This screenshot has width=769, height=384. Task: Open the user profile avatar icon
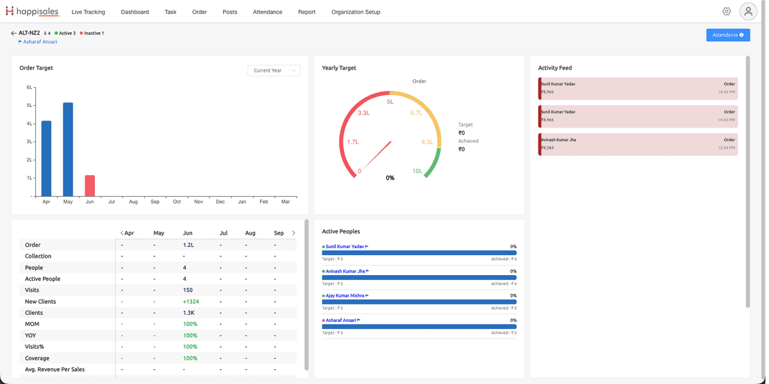[x=748, y=12]
